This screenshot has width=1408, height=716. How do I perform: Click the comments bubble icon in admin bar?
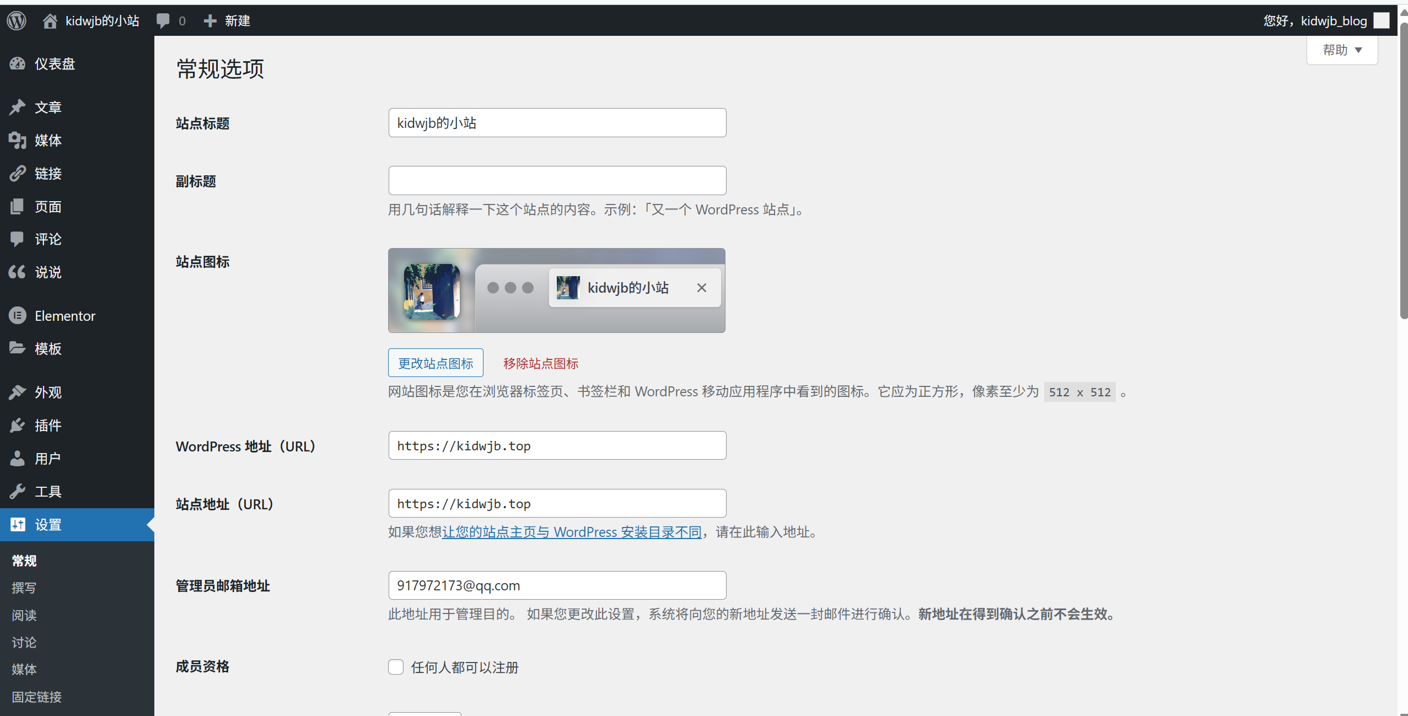[x=163, y=21]
